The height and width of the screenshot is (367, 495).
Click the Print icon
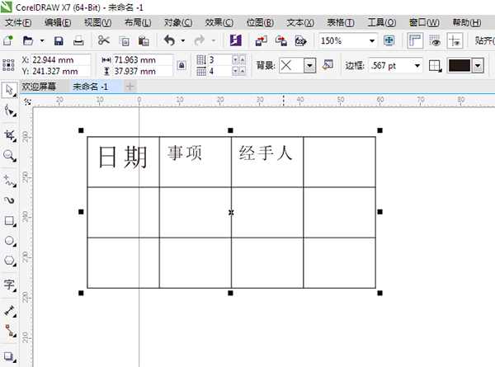(78, 40)
